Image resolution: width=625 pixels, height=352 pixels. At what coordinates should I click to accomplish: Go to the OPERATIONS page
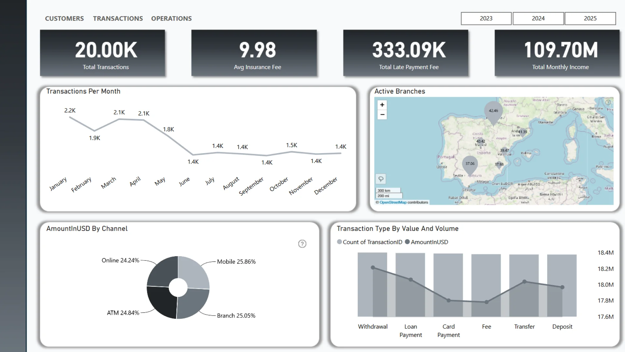(x=172, y=19)
